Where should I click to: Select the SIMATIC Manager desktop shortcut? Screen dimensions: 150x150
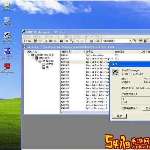pyautogui.click(x=7, y=38)
